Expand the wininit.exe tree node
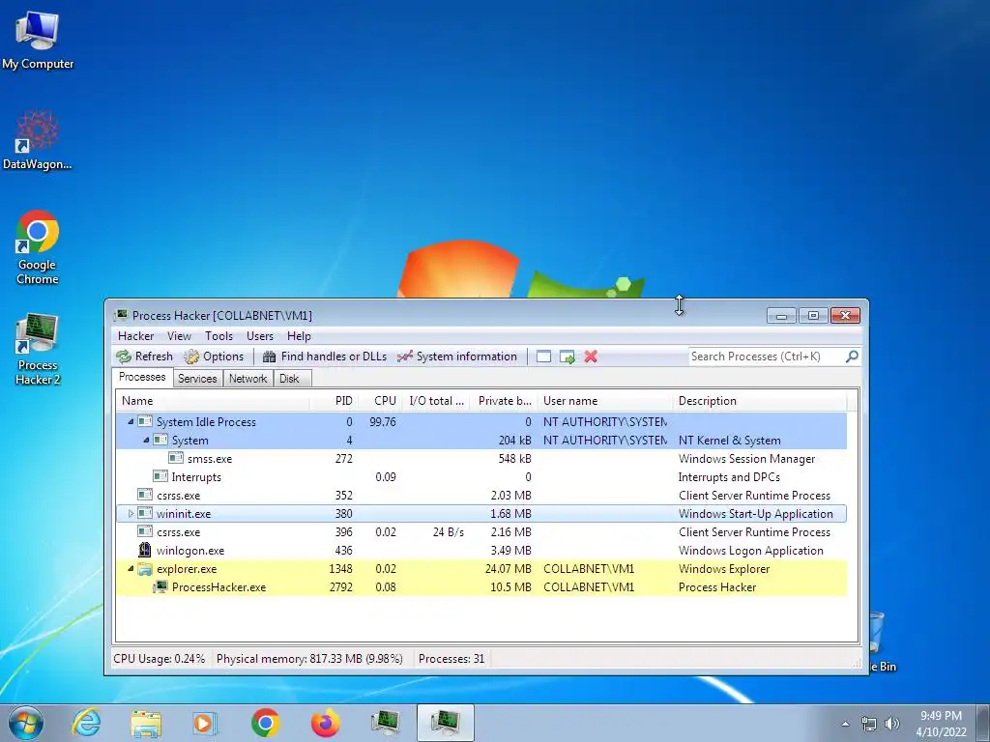Viewport: 990px width, 742px height. tap(131, 514)
